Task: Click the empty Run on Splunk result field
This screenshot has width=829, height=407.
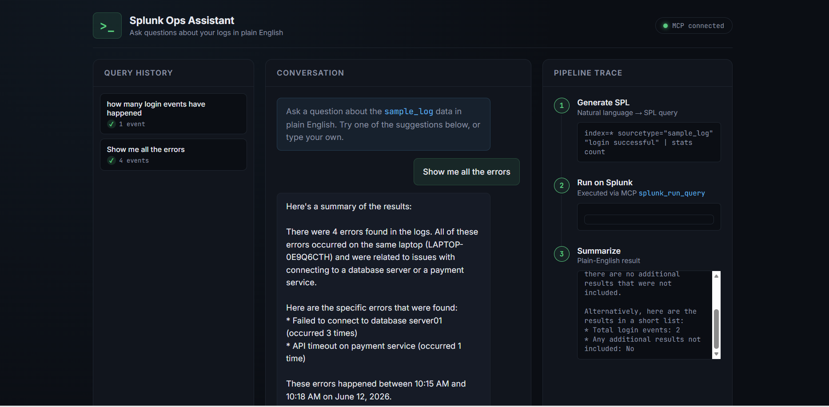Action: click(x=649, y=219)
